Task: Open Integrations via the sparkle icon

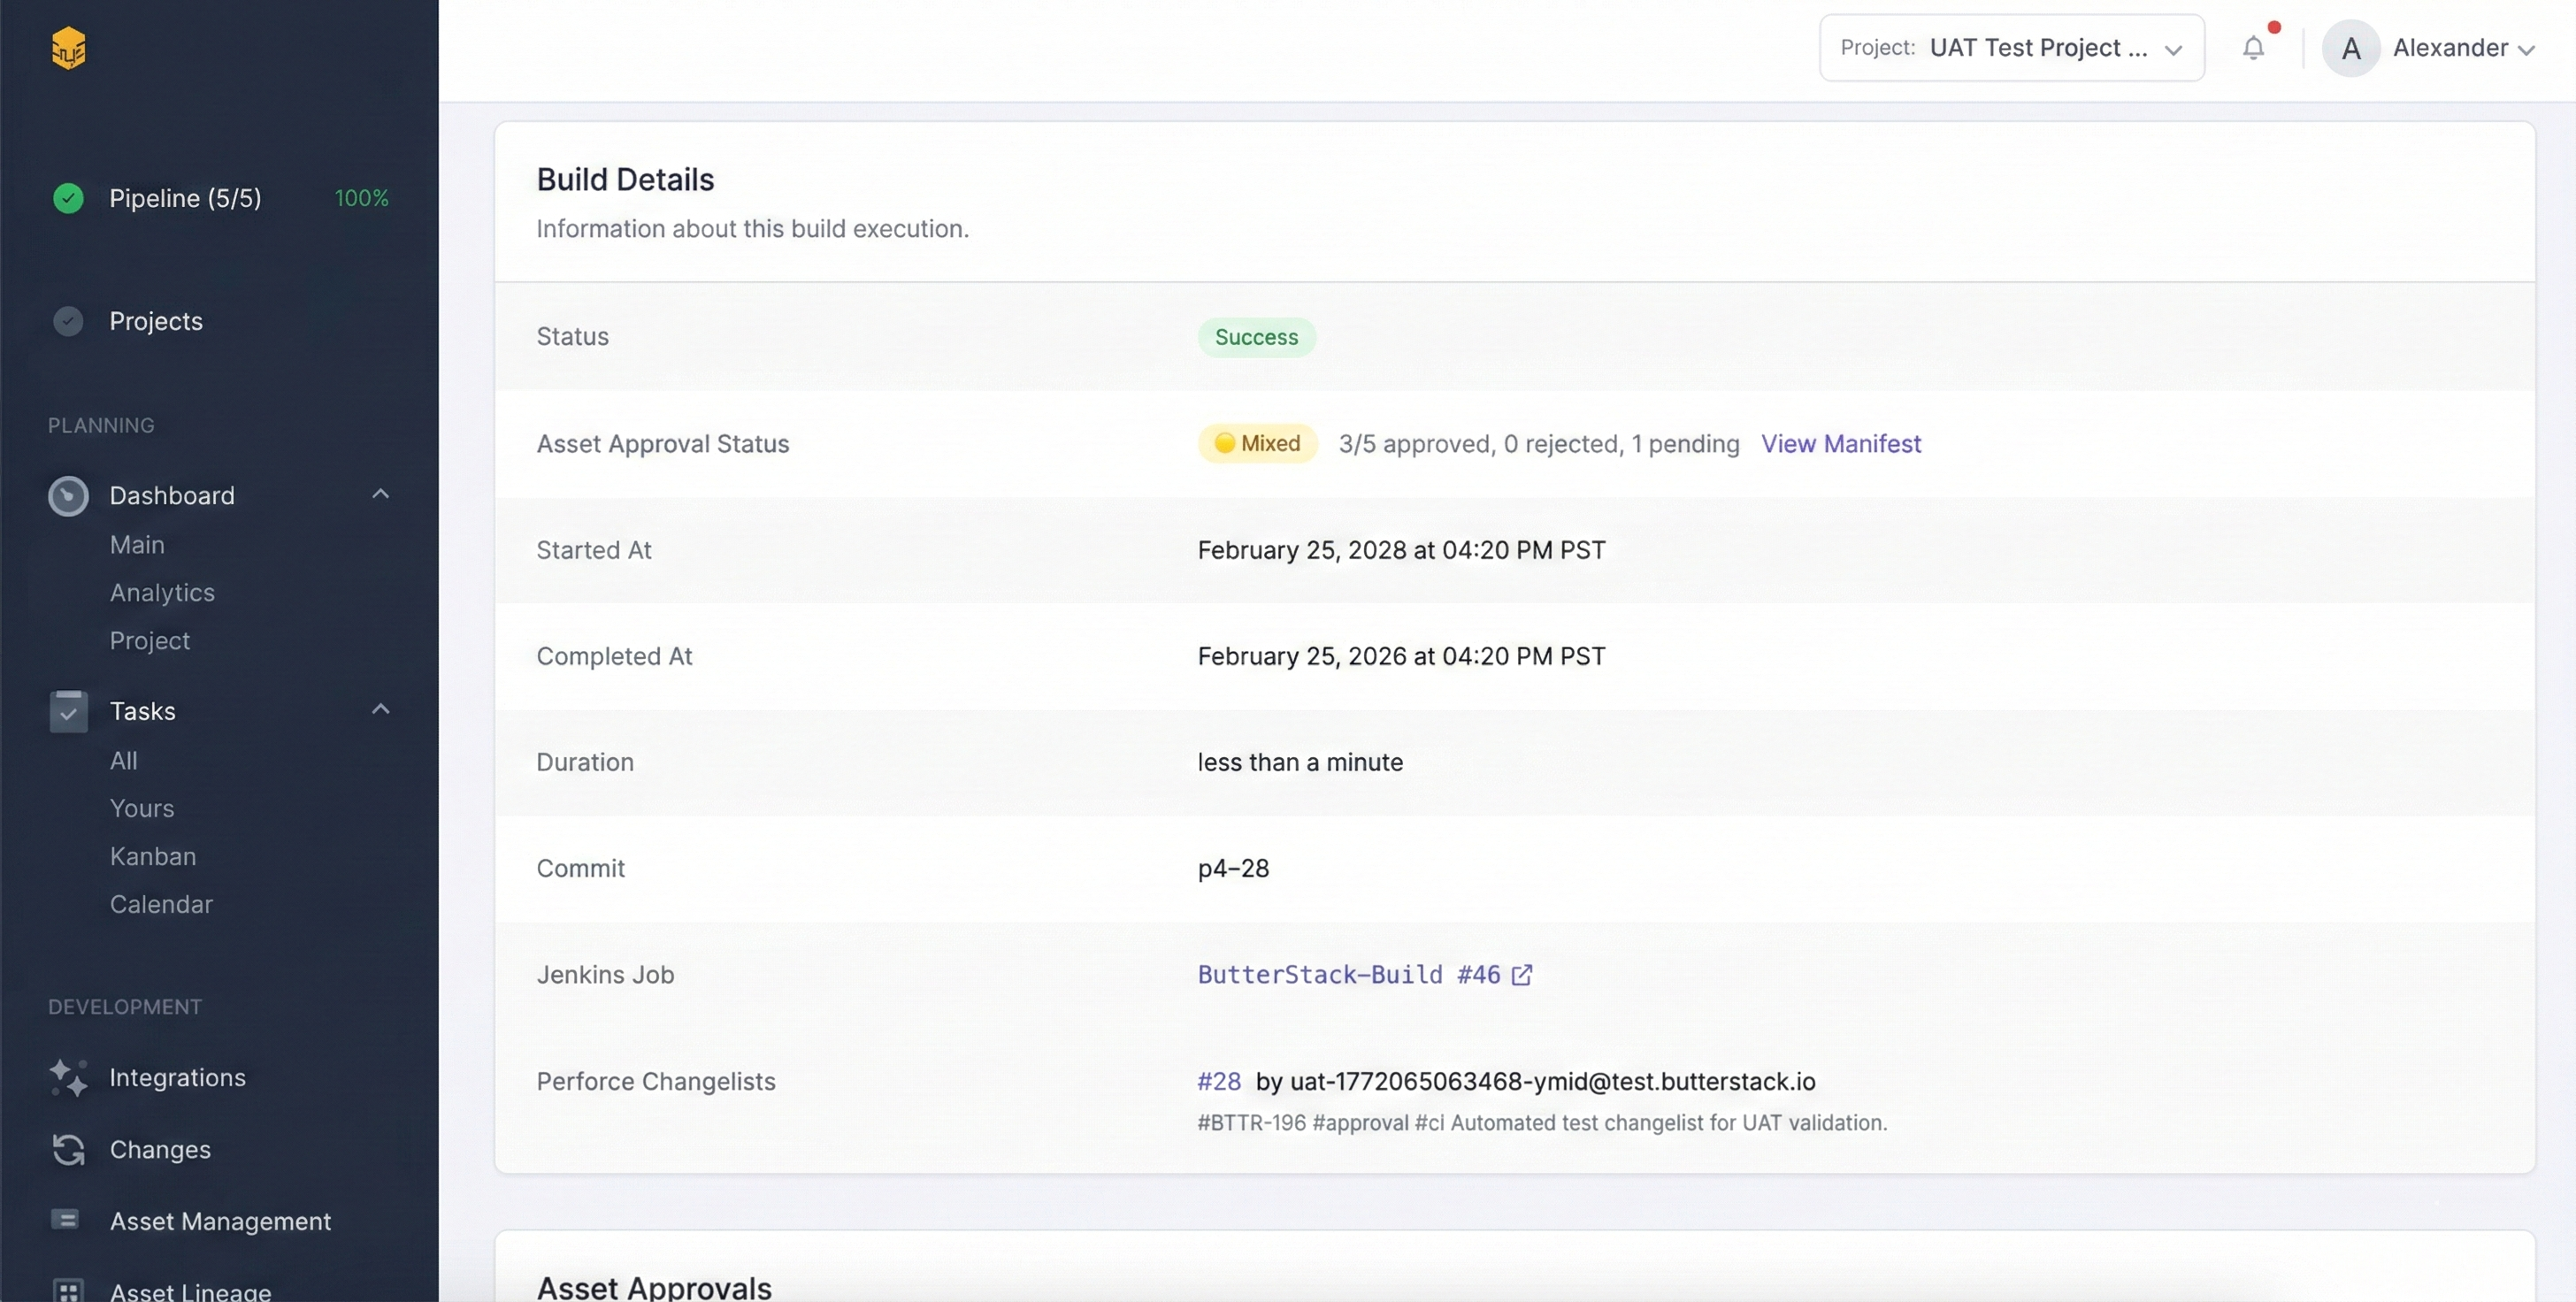Action: [x=66, y=1077]
